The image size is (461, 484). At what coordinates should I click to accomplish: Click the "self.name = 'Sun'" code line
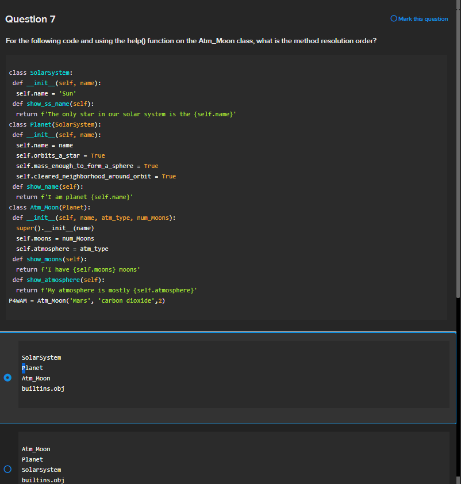(x=46, y=94)
